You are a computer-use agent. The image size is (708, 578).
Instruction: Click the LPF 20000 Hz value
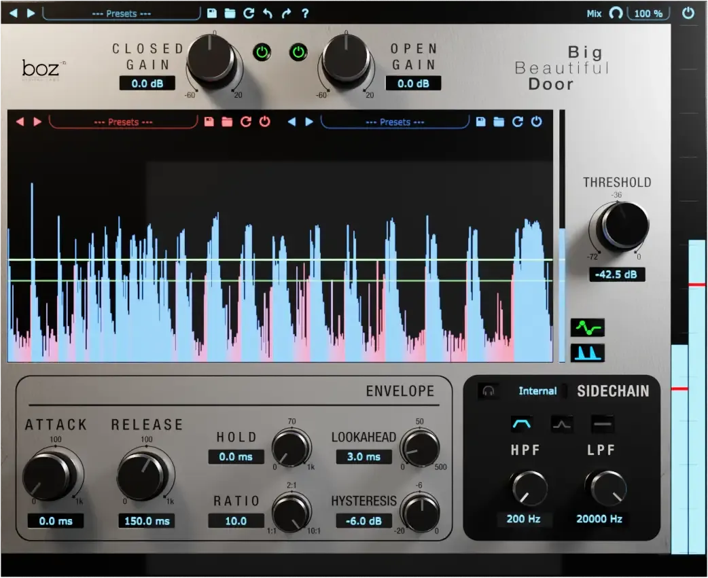point(599,519)
